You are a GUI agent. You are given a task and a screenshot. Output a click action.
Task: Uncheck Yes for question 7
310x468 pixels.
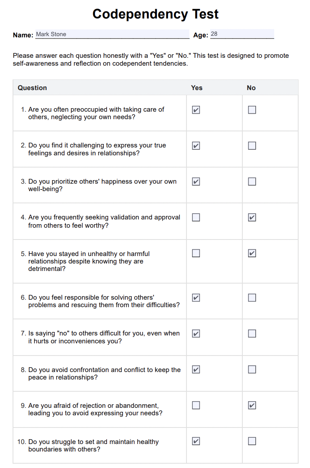pyautogui.click(x=196, y=333)
